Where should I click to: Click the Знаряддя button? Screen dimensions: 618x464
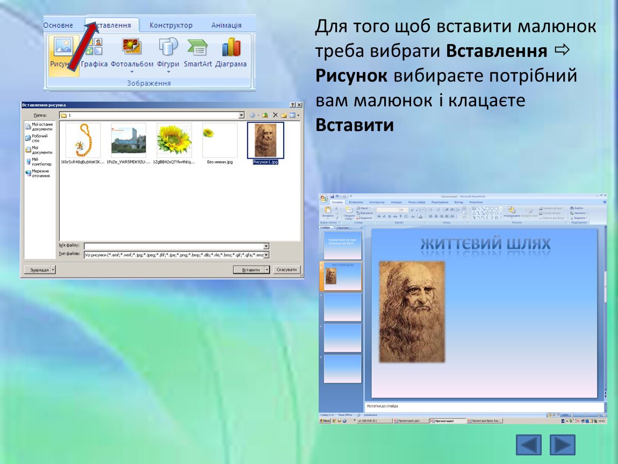[x=38, y=270]
